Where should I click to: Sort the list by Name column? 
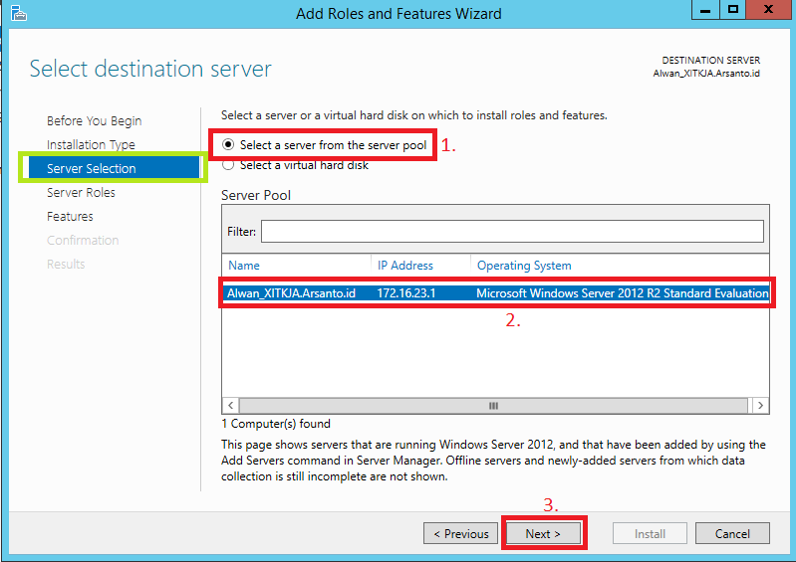point(244,266)
